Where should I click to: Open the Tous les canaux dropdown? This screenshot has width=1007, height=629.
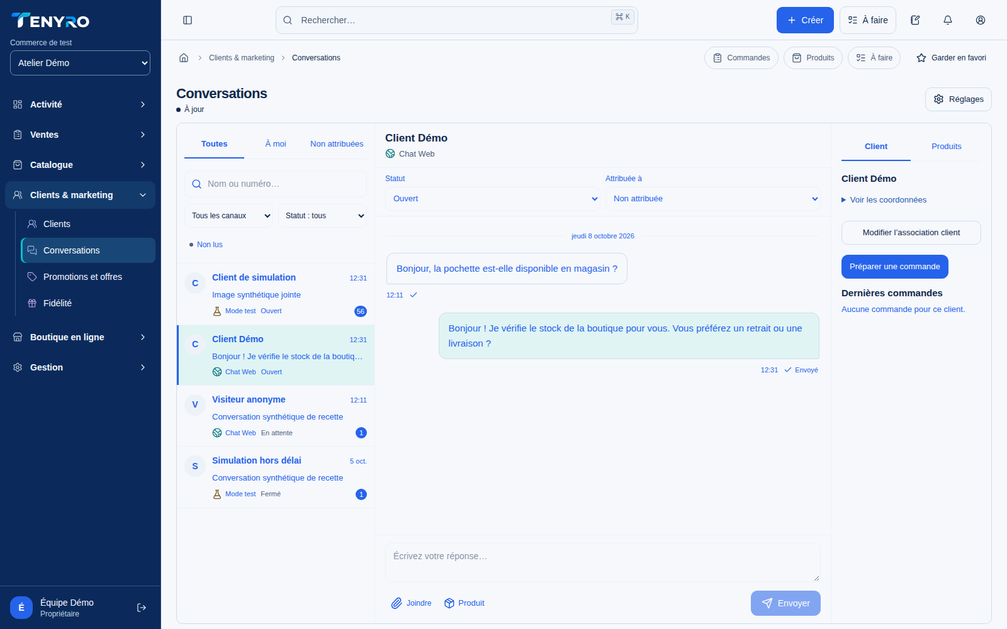click(x=229, y=216)
